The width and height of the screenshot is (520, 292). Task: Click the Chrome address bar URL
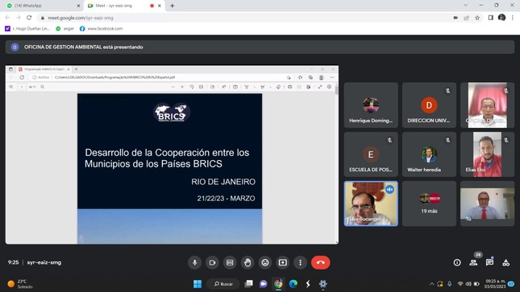click(x=81, y=18)
